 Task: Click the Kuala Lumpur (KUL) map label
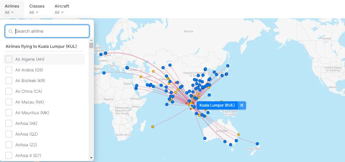click(x=217, y=105)
